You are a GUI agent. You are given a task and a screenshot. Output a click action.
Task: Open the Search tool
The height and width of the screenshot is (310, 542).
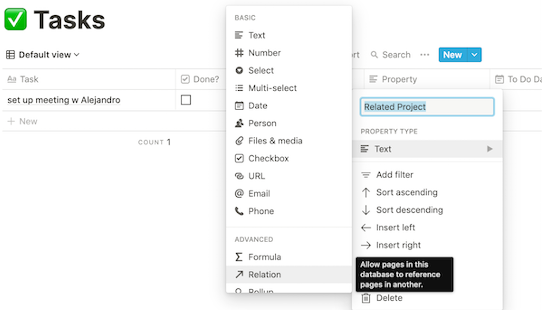point(390,55)
